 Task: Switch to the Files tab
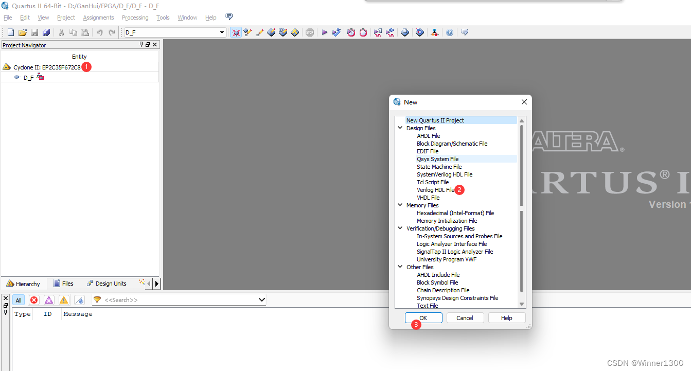click(63, 284)
